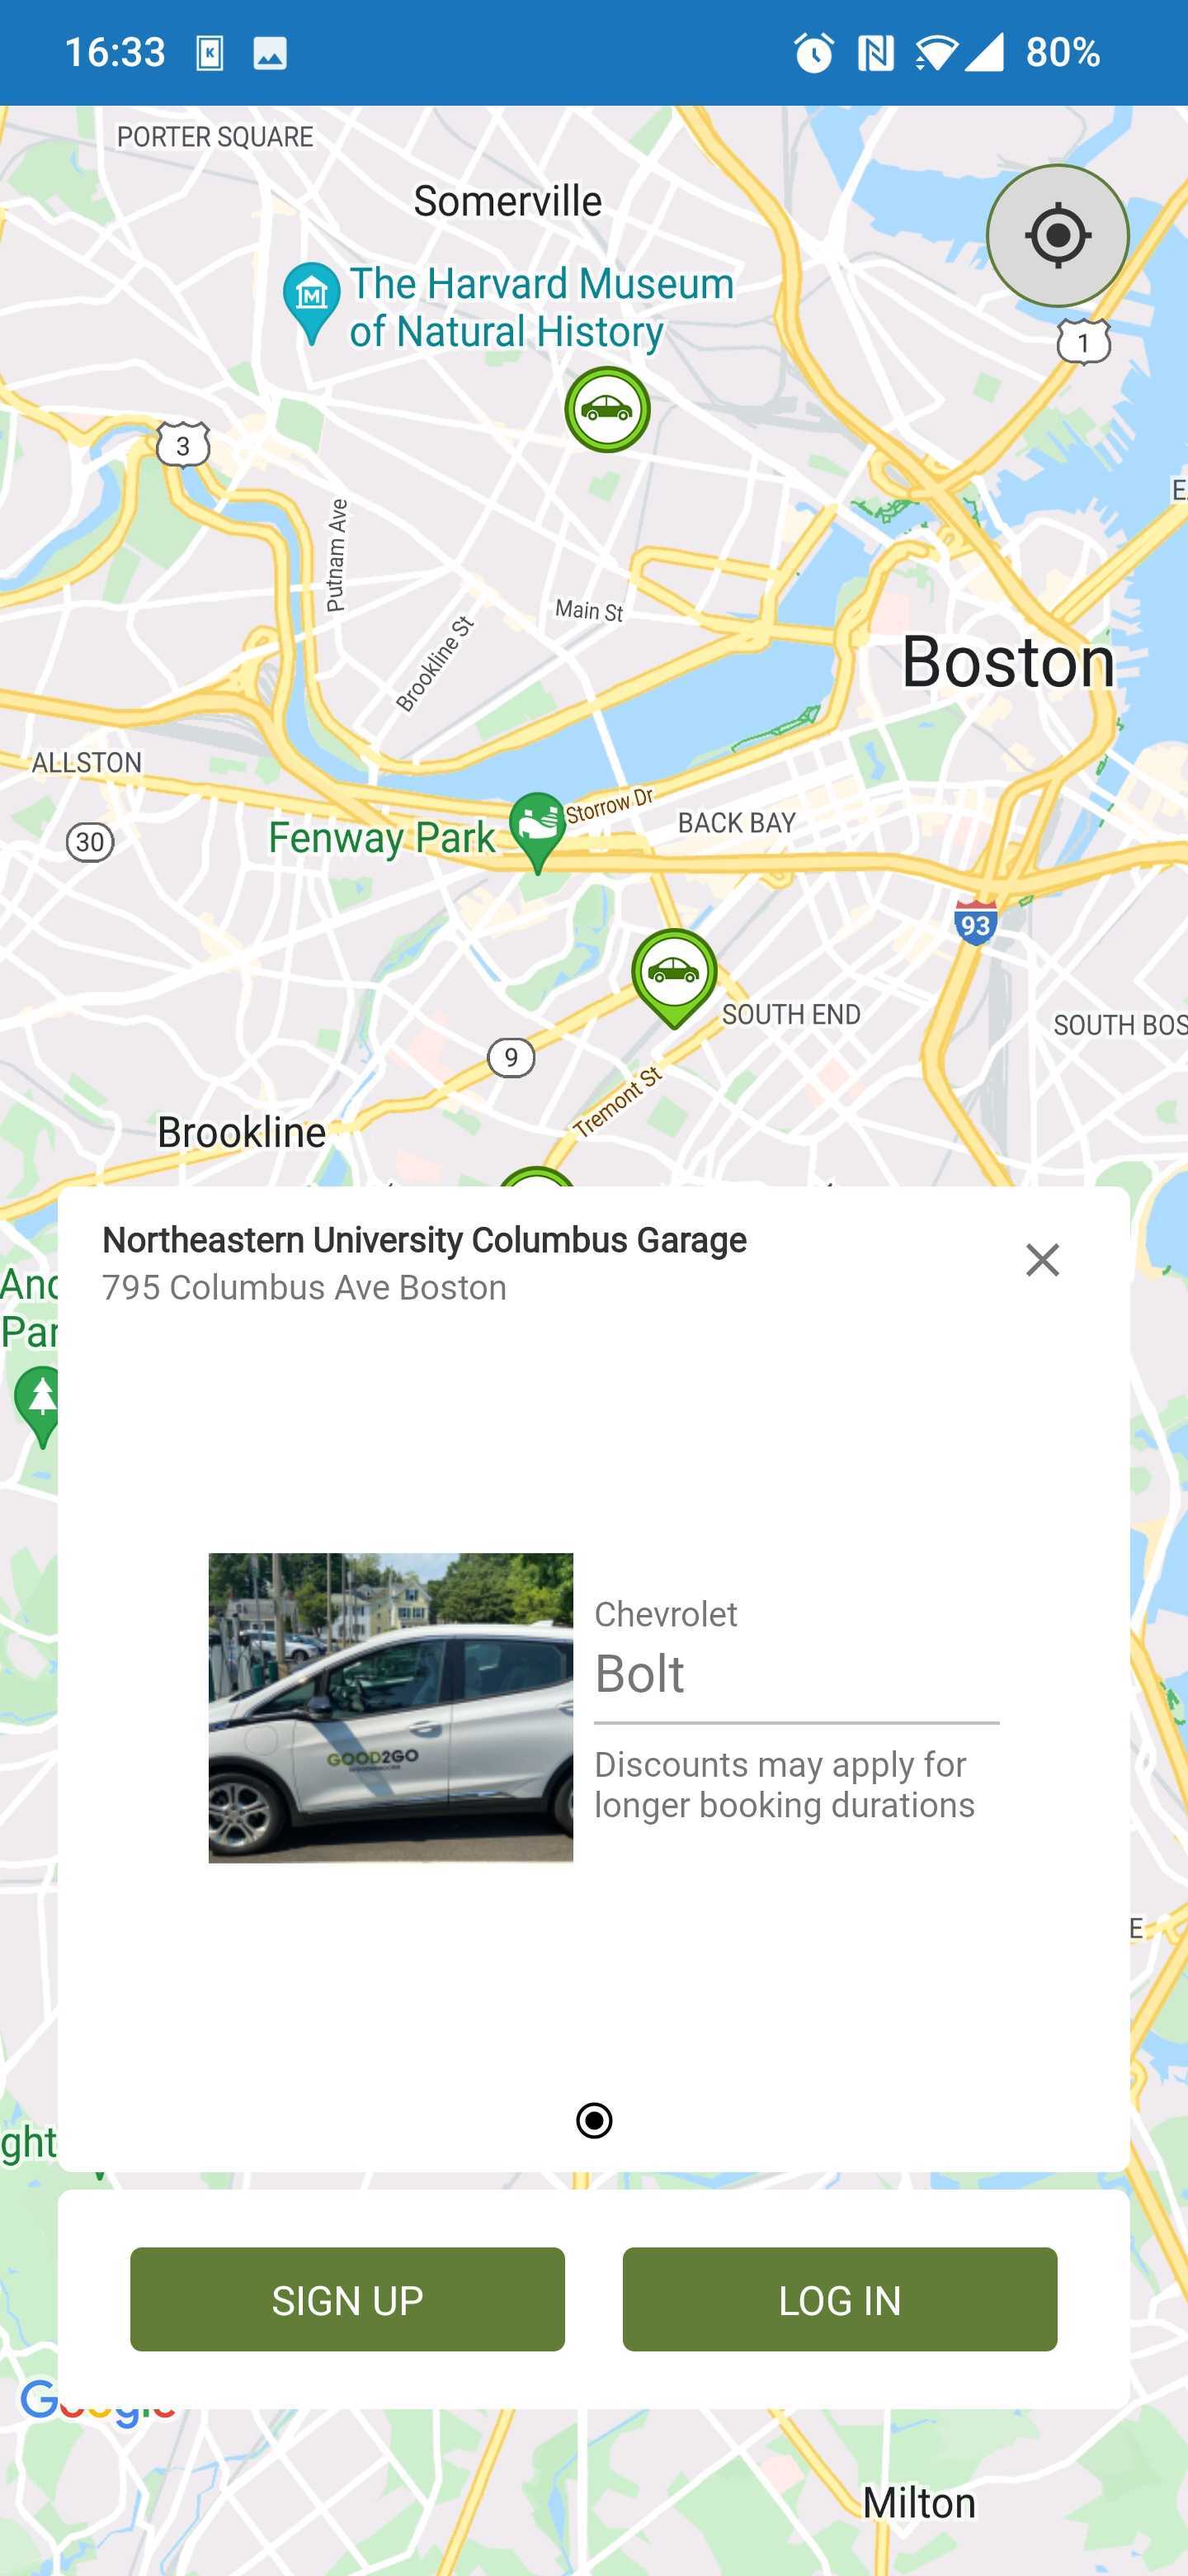This screenshot has width=1188, height=2576.
Task: Tap the Bolt model name text
Action: [639, 1673]
